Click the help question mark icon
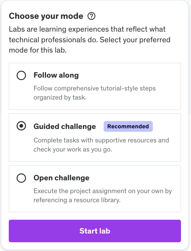Screen dimensions: 191x251 point(91,16)
